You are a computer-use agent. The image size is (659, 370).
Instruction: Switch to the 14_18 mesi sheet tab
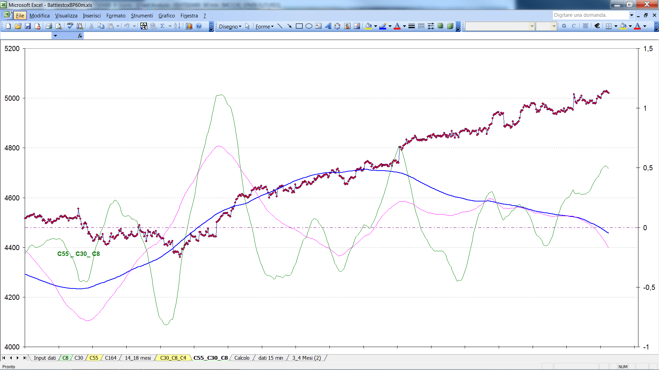coord(138,358)
